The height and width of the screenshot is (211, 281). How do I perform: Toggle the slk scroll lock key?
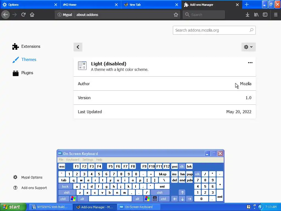coord(182,166)
